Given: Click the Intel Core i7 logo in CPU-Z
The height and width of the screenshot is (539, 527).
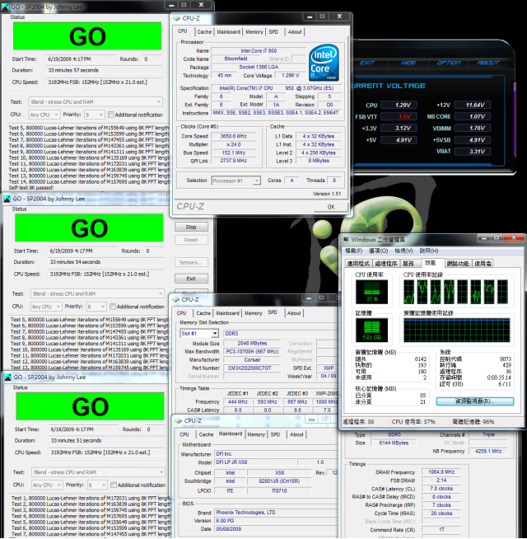Looking at the screenshot, I should pyautogui.click(x=324, y=62).
